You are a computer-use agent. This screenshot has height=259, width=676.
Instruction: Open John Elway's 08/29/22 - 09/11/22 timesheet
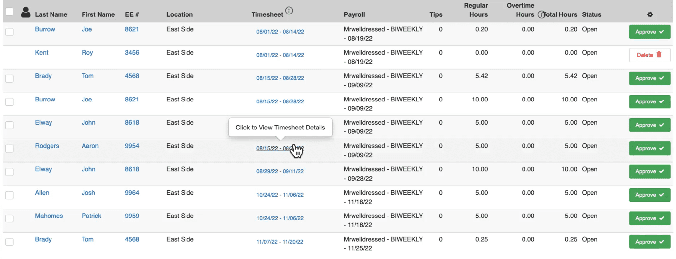click(280, 171)
